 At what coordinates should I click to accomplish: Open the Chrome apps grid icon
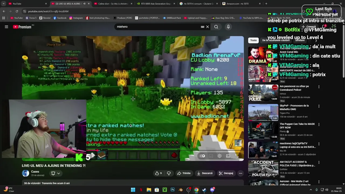pos(4,18)
